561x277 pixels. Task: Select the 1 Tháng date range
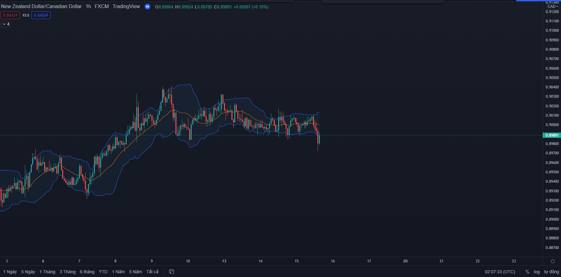pos(47,272)
